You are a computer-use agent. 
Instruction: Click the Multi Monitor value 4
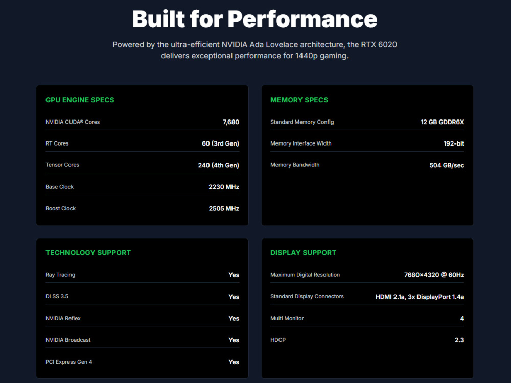tap(462, 318)
